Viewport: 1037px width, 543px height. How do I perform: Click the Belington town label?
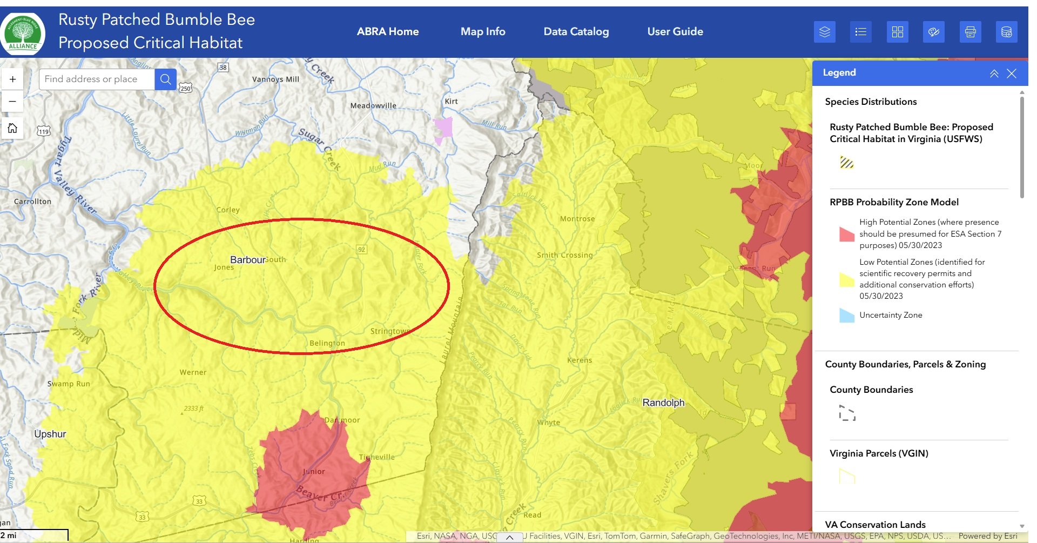(x=327, y=343)
